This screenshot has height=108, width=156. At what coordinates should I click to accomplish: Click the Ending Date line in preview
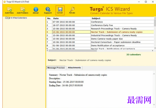coord(66,85)
